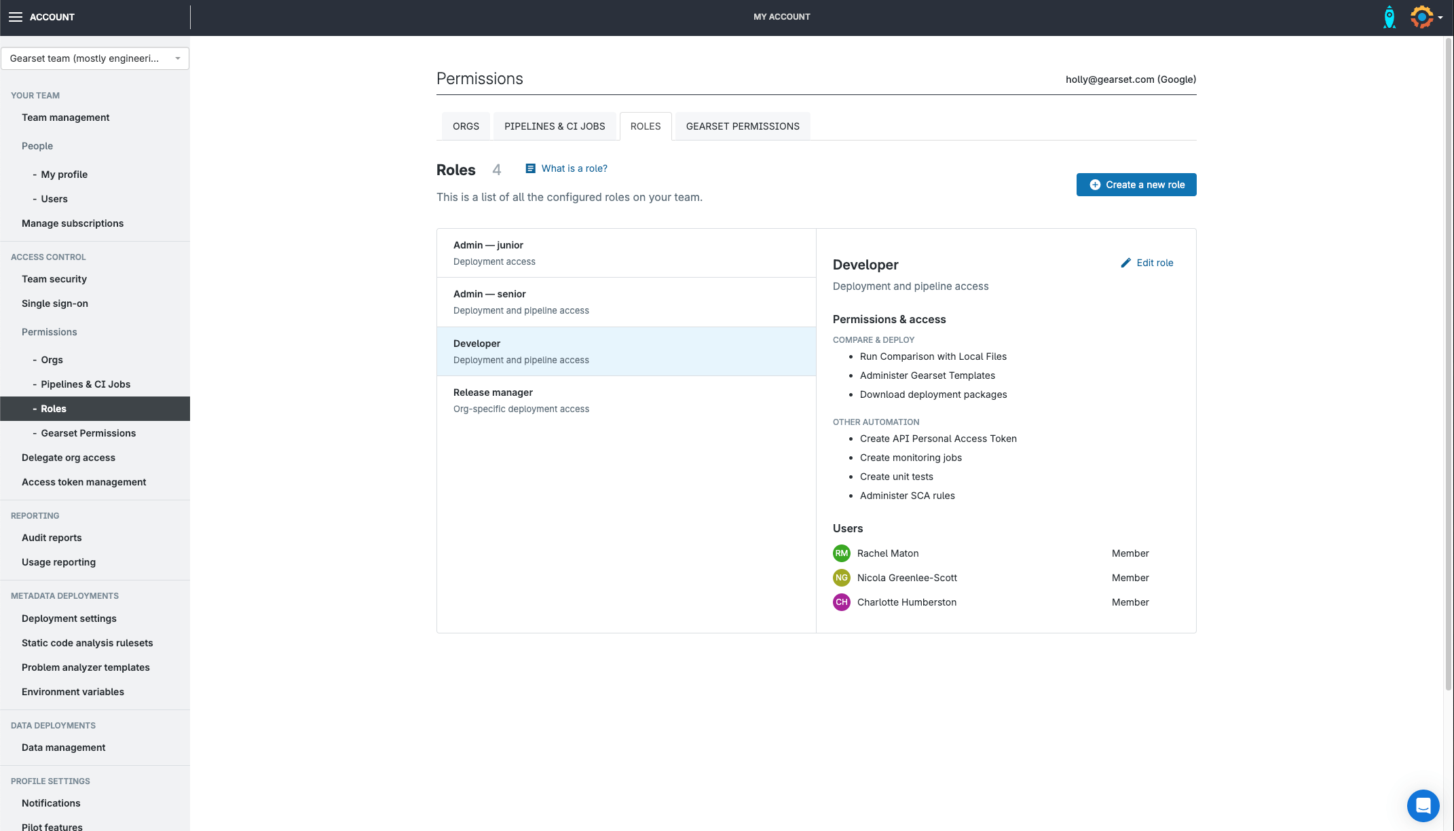Screen dimensions: 1454x831
Task: Click the rocket icon in header
Action: pyautogui.click(x=1389, y=17)
